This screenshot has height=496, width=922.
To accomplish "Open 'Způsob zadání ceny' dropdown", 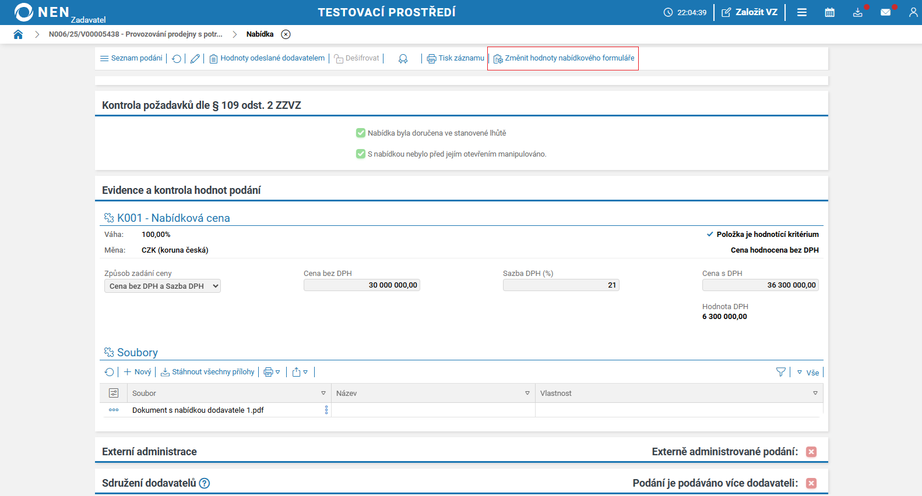I will pos(163,286).
